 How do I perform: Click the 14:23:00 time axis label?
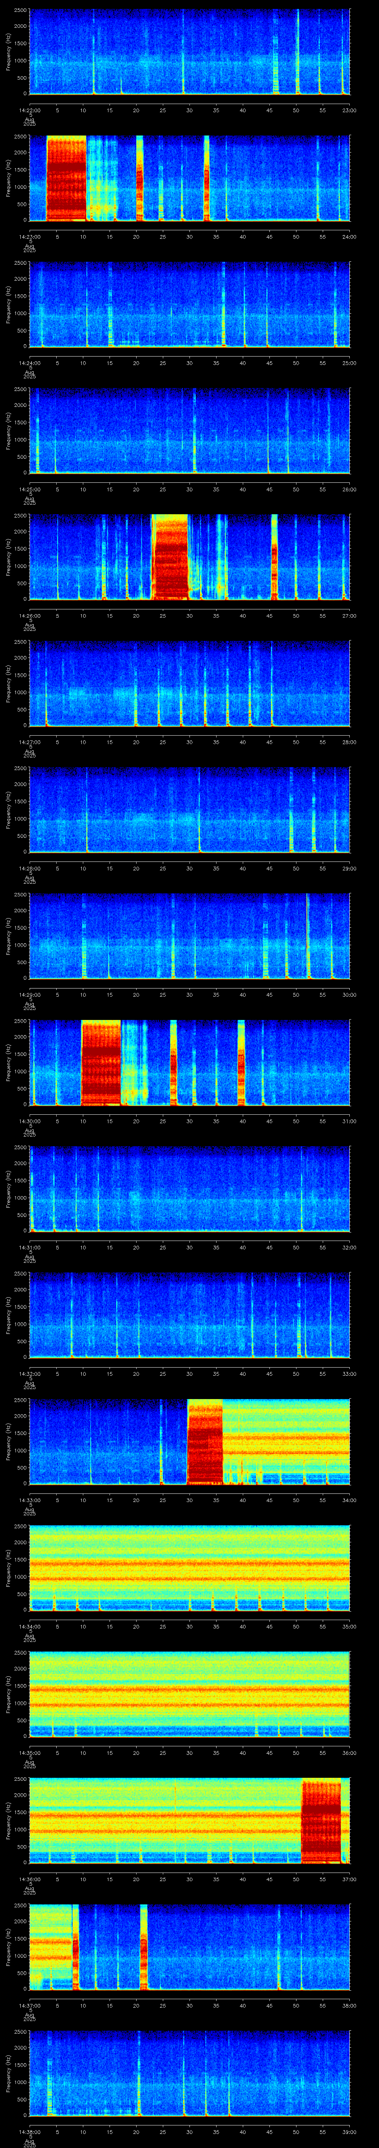click(x=29, y=237)
